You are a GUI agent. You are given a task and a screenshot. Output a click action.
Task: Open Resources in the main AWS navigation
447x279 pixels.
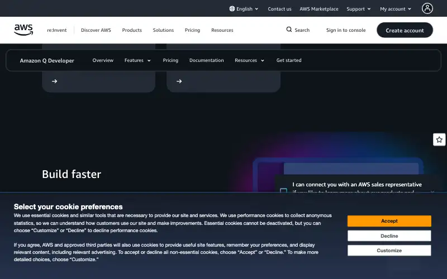coord(222,30)
